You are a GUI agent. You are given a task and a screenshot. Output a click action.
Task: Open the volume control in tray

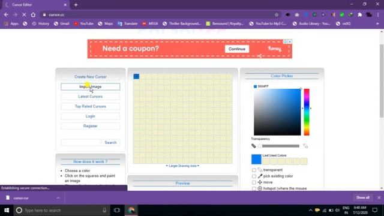[x=337, y=210]
